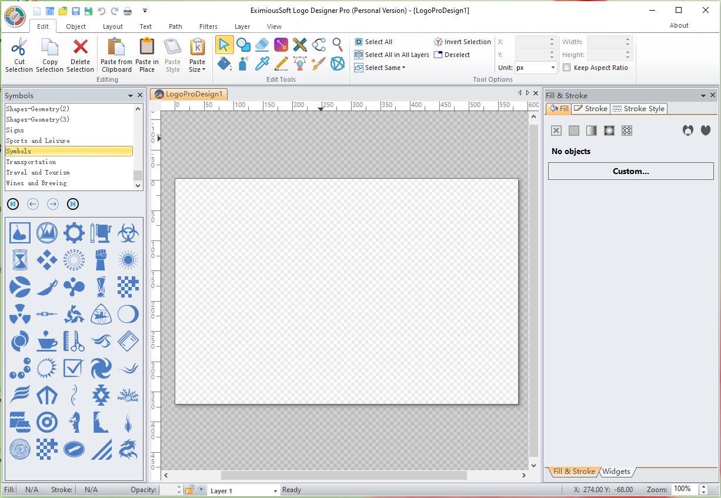Click Copy Selection in the ribbon
Viewport: 721px width, 498px height.
pos(50,55)
